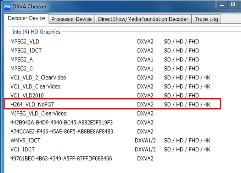The height and width of the screenshot is (173, 241).
Task: Open the DirectShow/MediaFoundation Decoder tab
Action: point(143,19)
